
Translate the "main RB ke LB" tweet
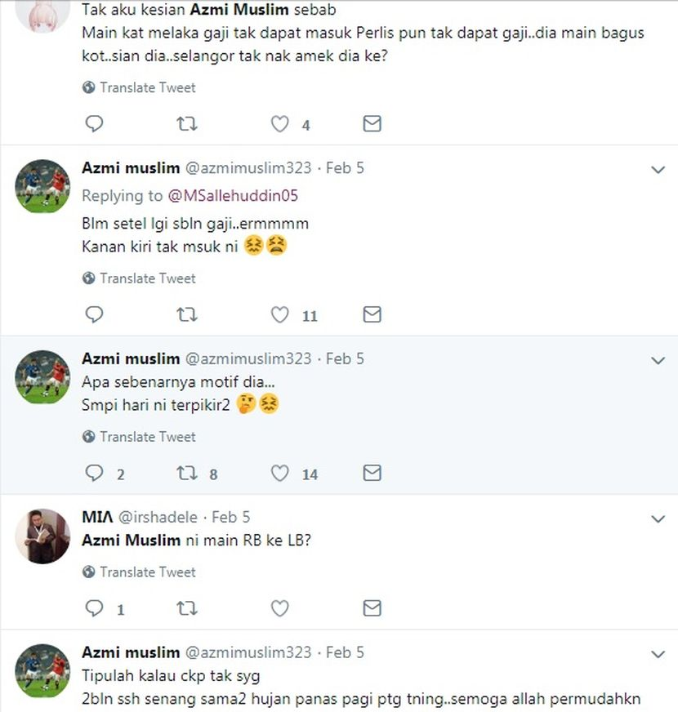(x=147, y=572)
